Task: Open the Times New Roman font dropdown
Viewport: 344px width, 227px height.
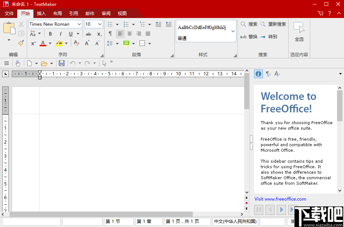Action: click(80, 24)
